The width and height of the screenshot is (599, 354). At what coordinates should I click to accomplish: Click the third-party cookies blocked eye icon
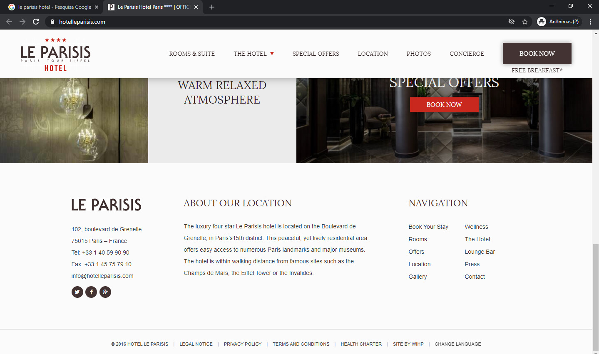tap(512, 22)
